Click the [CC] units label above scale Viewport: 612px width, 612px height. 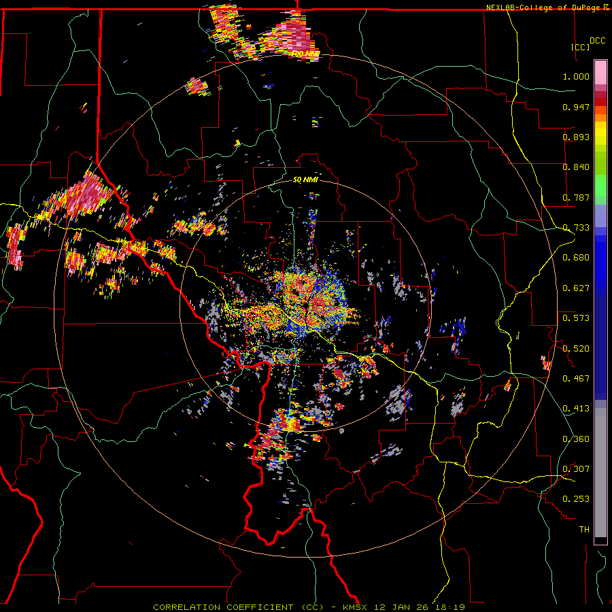point(581,47)
